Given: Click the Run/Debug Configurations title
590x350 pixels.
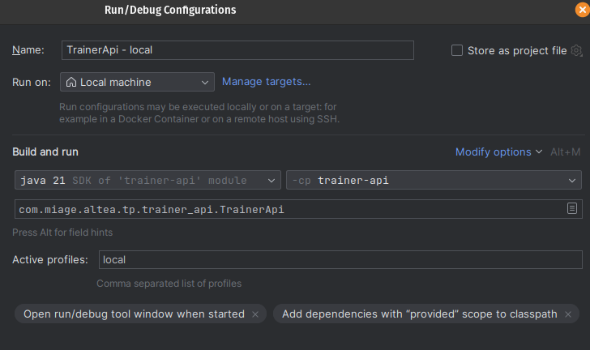Looking at the screenshot, I should tap(170, 10).
